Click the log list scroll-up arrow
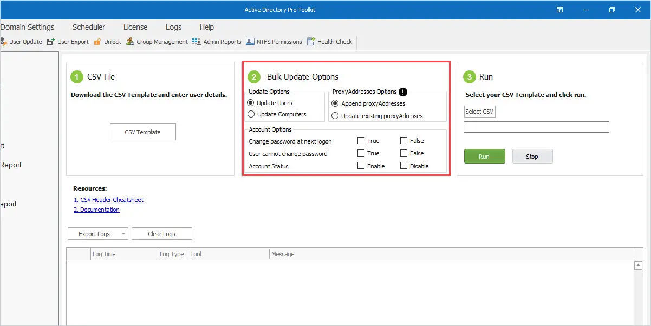Screen dimensions: 651x326 point(638,265)
